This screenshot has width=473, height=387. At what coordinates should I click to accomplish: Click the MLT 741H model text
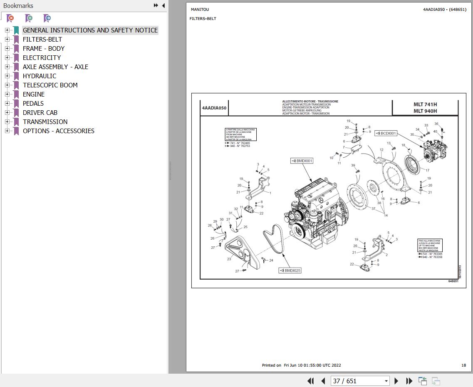(425, 104)
